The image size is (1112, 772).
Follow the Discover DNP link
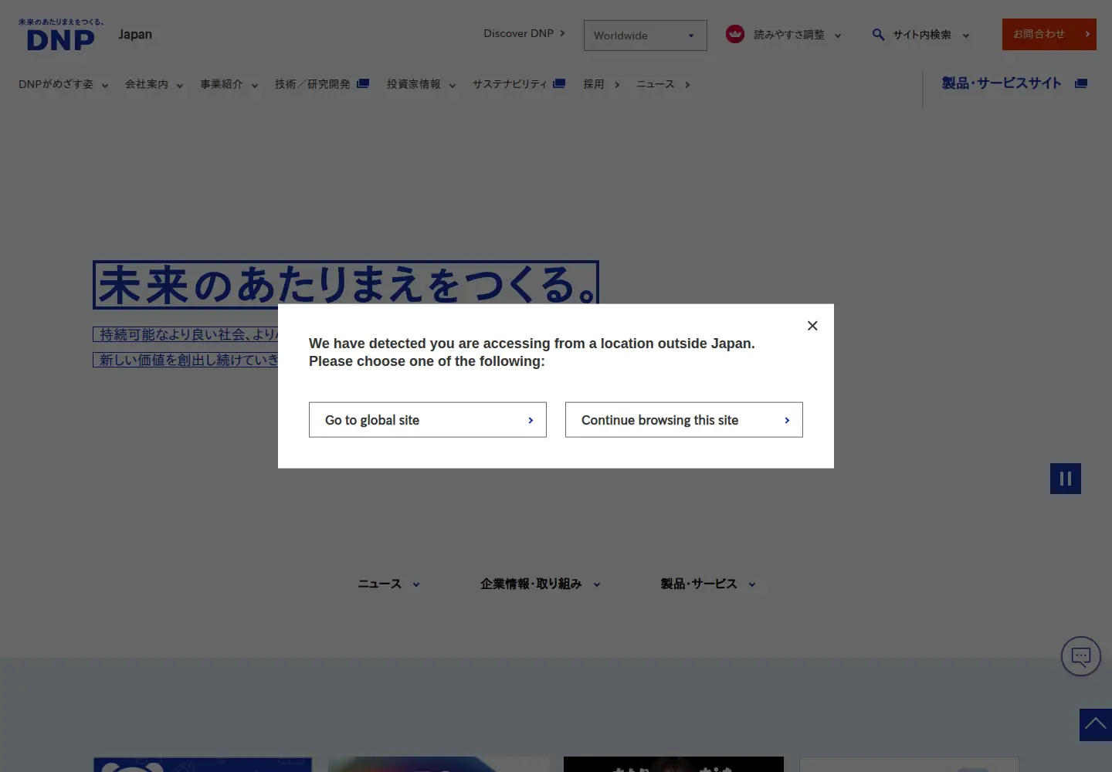pyautogui.click(x=524, y=33)
